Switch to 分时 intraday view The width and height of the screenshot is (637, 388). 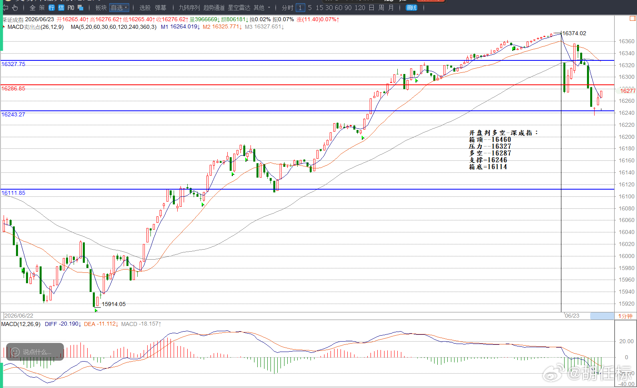(x=287, y=8)
